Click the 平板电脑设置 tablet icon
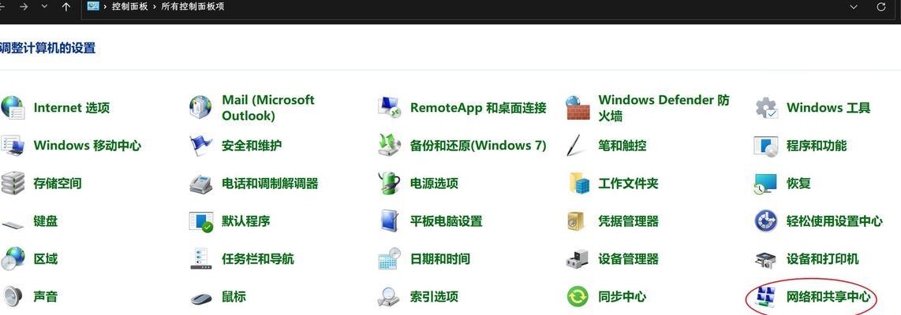Image resolution: width=901 pixels, height=315 pixels. (x=389, y=221)
